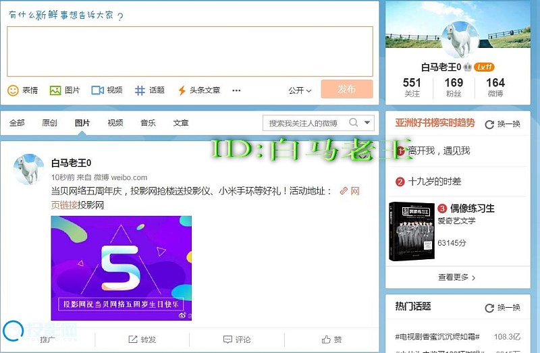Click the comment 评论 bubble icon

(227, 340)
